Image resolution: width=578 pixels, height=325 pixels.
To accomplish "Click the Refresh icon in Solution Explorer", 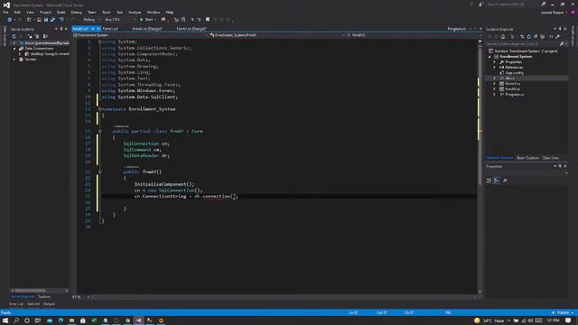I will [x=529, y=36].
